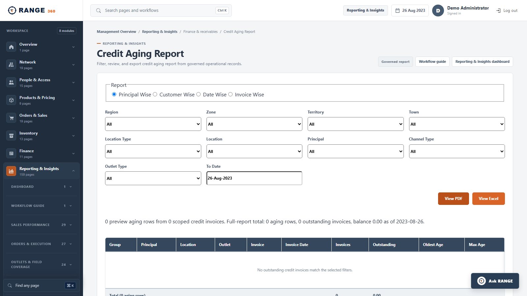Click the Reporting & Insights chart icon
This screenshot has height=296, width=527.
[11, 171]
